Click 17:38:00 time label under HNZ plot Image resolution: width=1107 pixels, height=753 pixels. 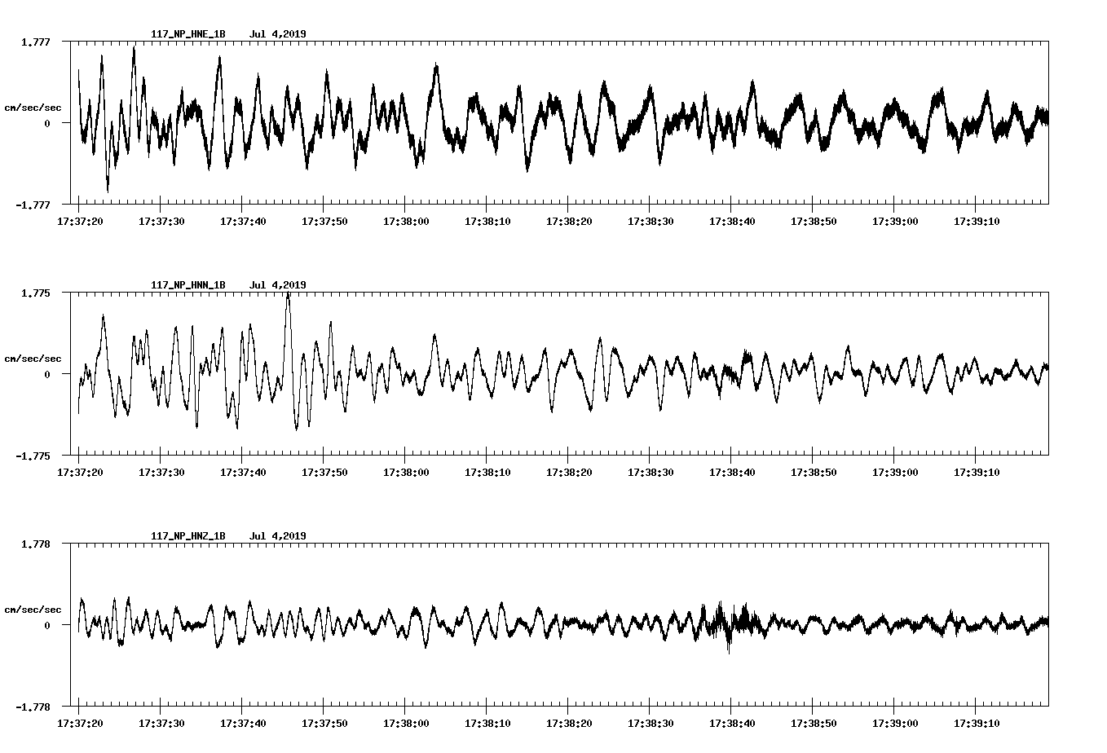click(406, 723)
